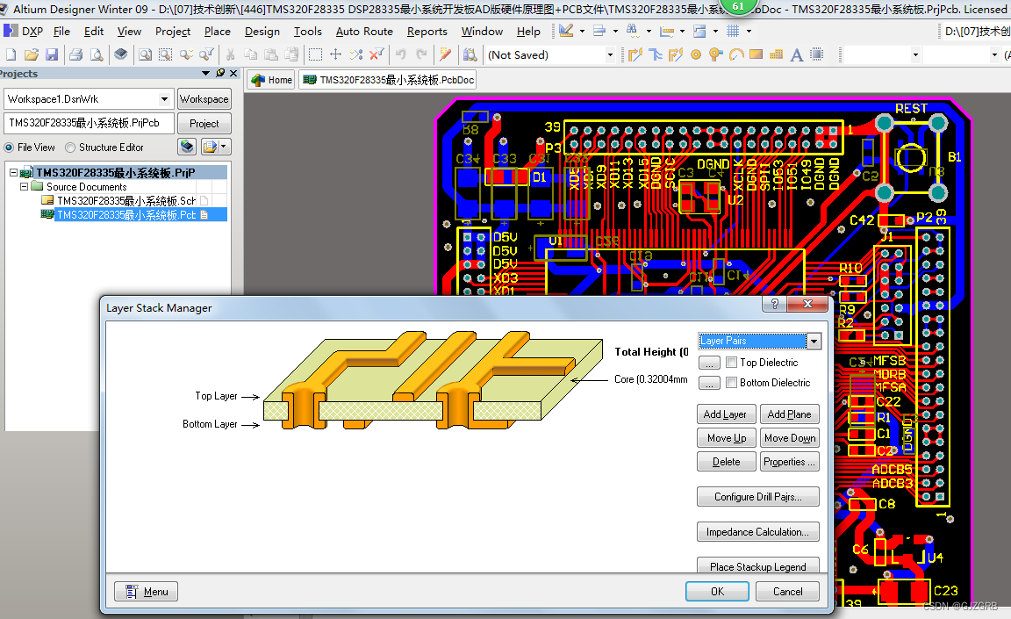Click the interactive multi-route icon
This screenshot has width=1011, height=619.
[656, 54]
